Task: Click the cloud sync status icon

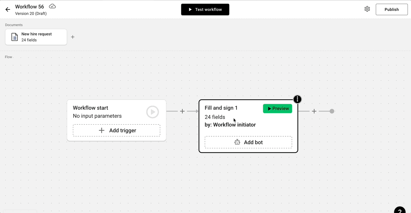Action: pos(52,6)
